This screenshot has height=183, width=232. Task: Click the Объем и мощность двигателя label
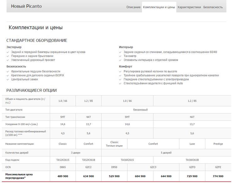point(25,101)
